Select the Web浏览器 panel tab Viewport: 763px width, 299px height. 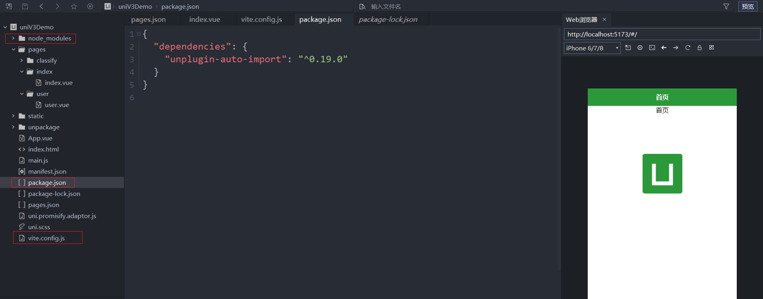[x=581, y=19]
